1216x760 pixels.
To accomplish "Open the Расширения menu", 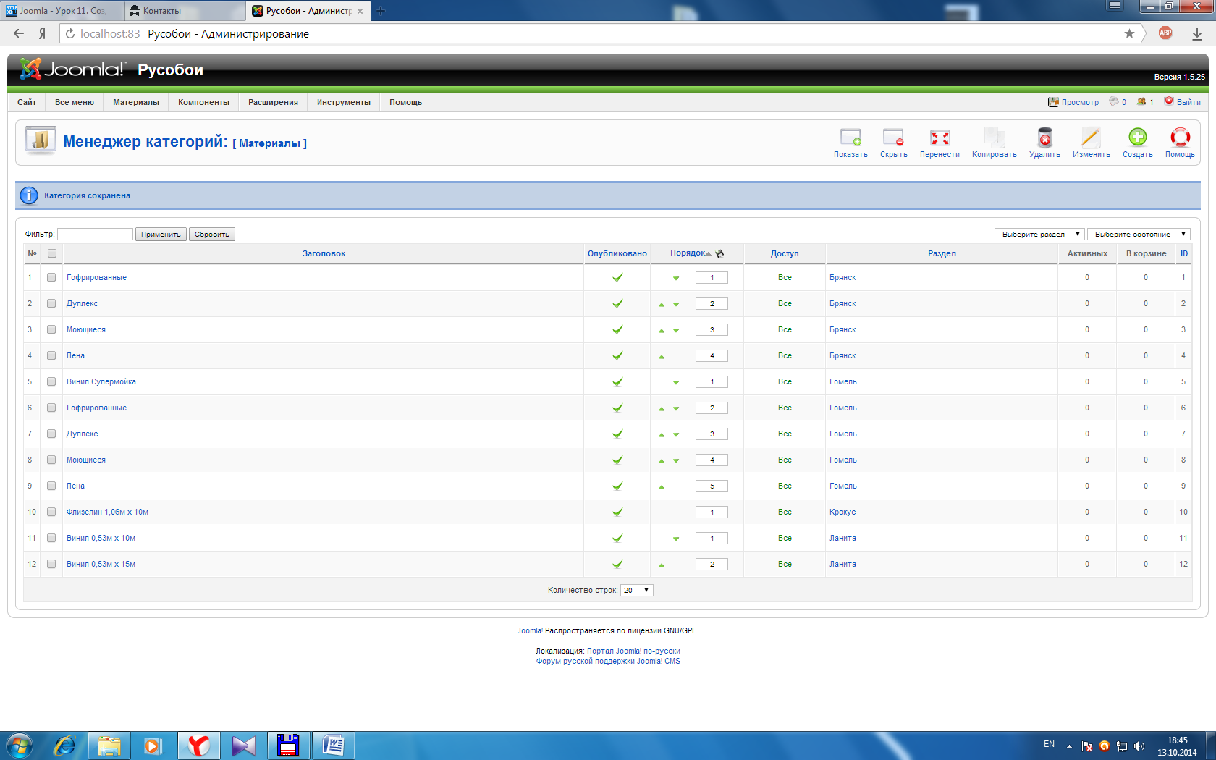I will 273,102.
